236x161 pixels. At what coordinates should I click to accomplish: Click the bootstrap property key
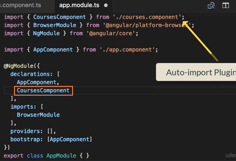point(25,140)
